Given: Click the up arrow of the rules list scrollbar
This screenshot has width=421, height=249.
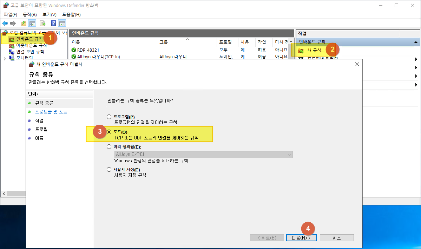Looking at the screenshot, I should point(291,41).
